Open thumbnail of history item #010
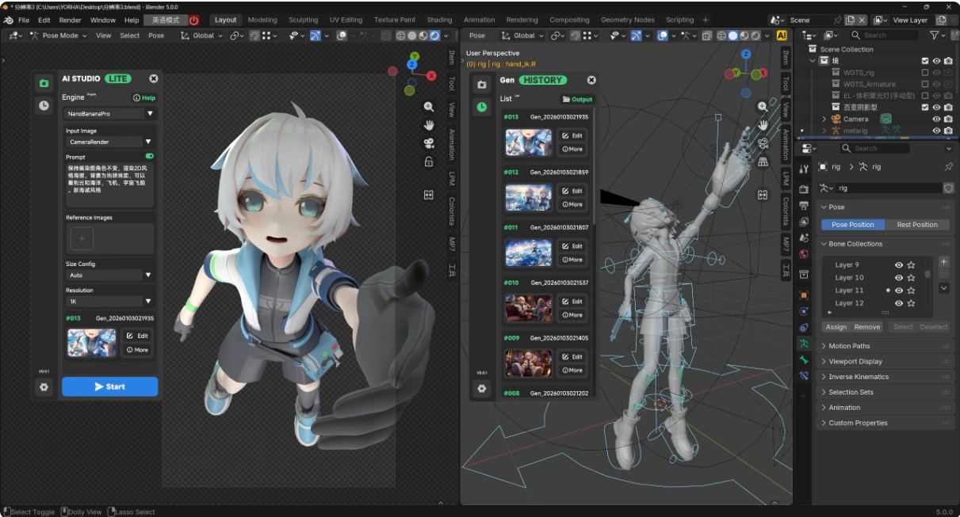Image resolution: width=960 pixels, height=517 pixels. click(x=529, y=308)
